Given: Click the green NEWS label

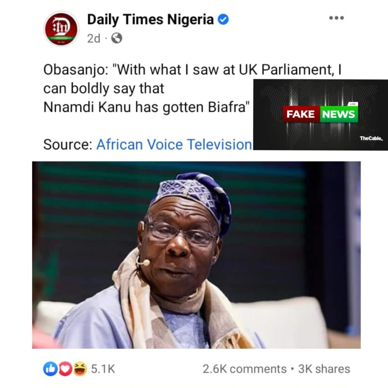Looking at the screenshot, I should tap(339, 114).
